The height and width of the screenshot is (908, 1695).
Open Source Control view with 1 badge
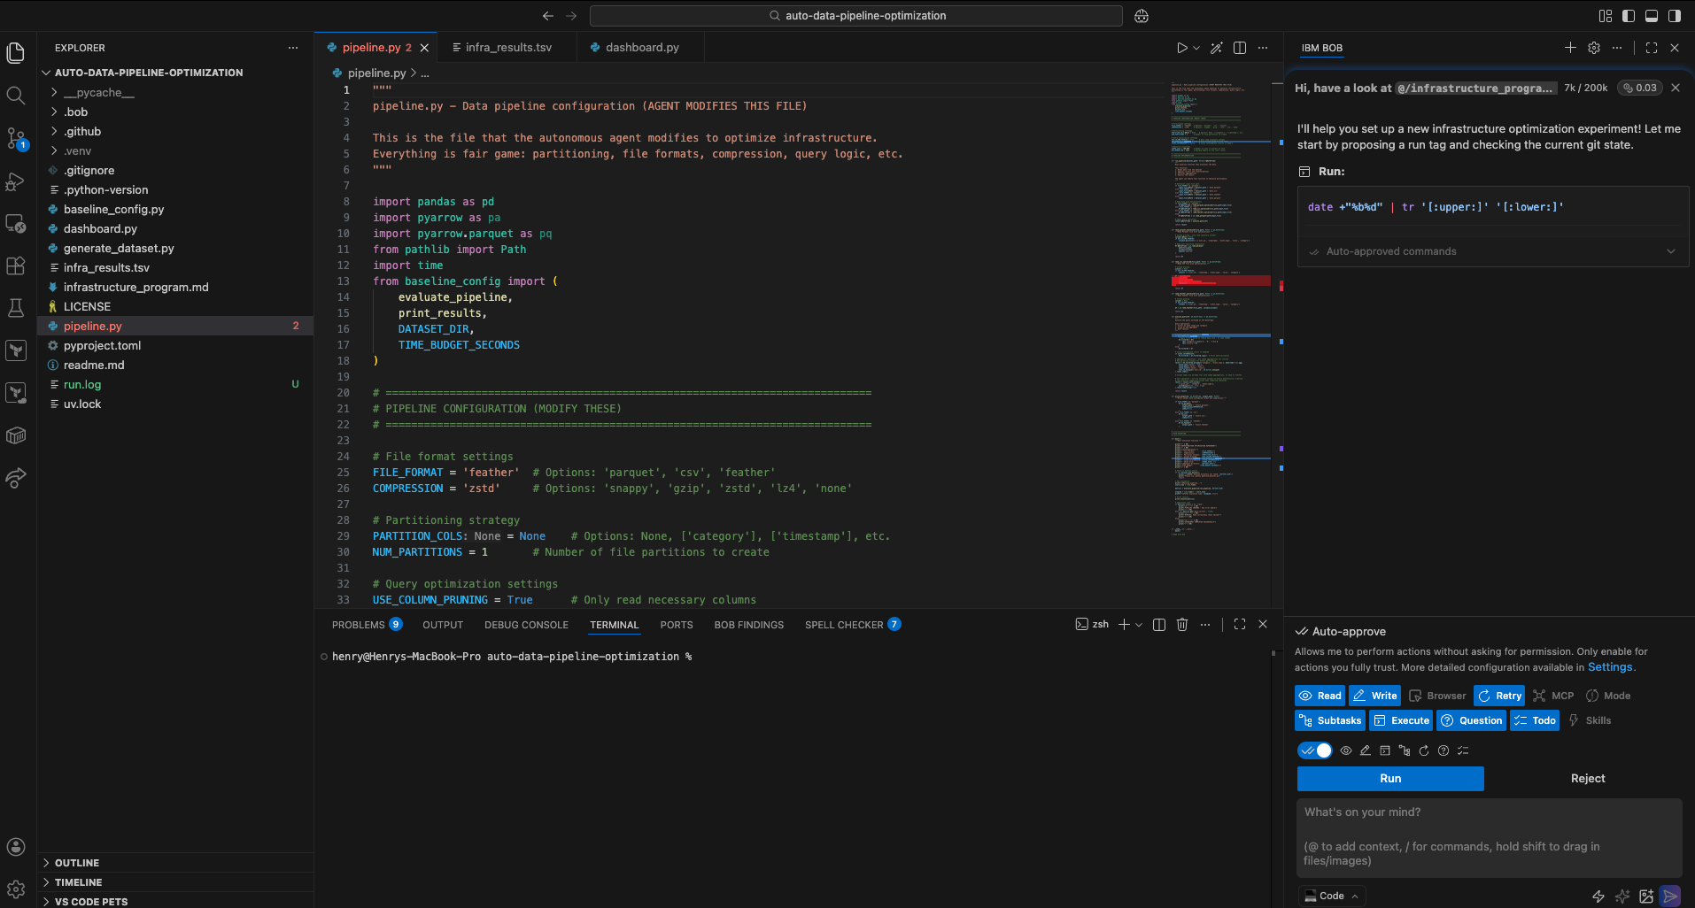[15, 138]
